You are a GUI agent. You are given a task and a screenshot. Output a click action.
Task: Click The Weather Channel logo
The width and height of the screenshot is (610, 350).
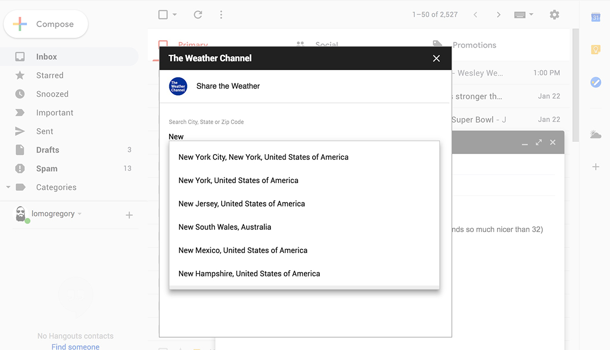point(178,86)
